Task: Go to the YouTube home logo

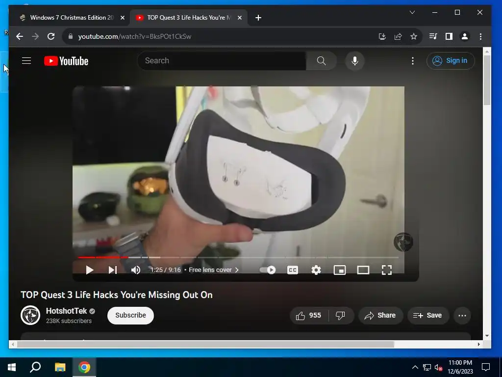Action: (x=66, y=61)
